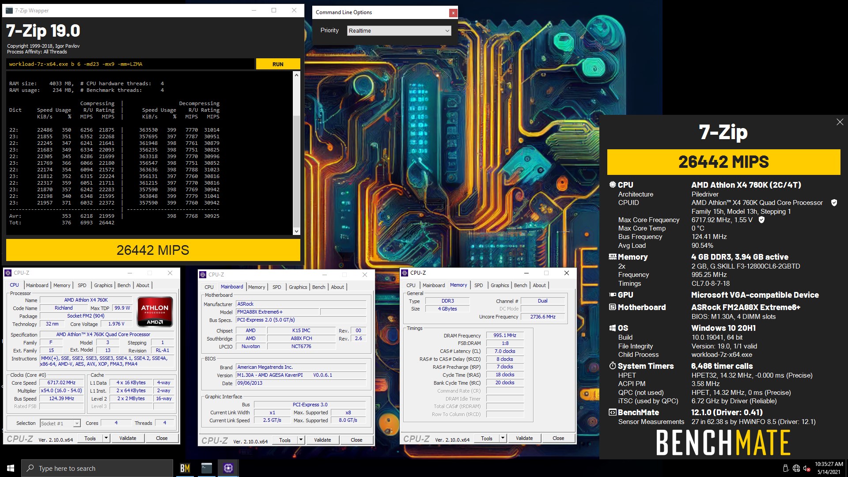Click Validate in right CPU-Z window
Image resolution: width=848 pixels, height=477 pixels.
[x=524, y=438]
